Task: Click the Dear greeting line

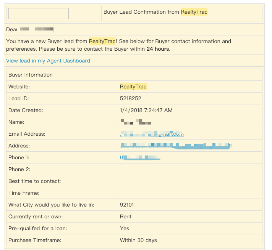Action: point(31,29)
